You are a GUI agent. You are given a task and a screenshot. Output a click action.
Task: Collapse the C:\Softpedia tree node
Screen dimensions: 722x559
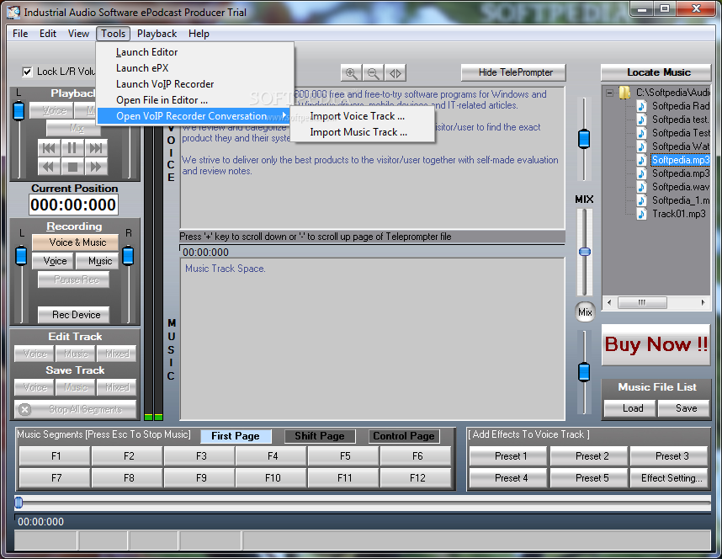pyautogui.click(x=609, y=93)
